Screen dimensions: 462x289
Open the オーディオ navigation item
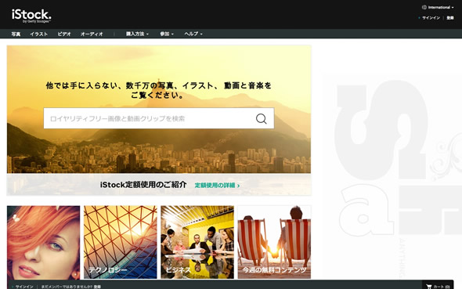pos(92,34)
